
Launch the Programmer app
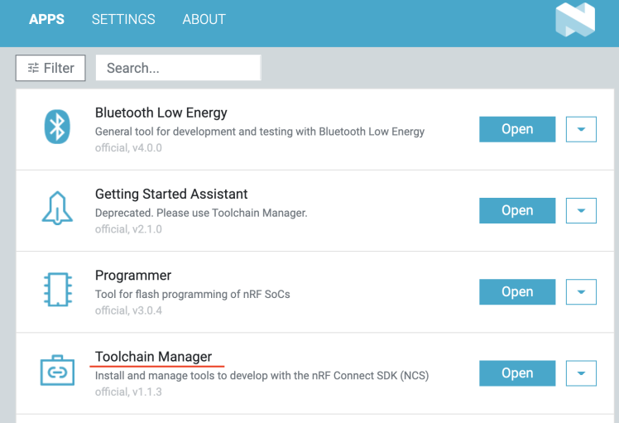point(517,291)
